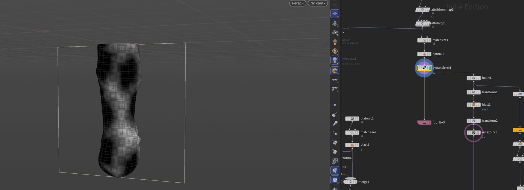Collapse the display toolbar using top chevron

pos(335,5)
